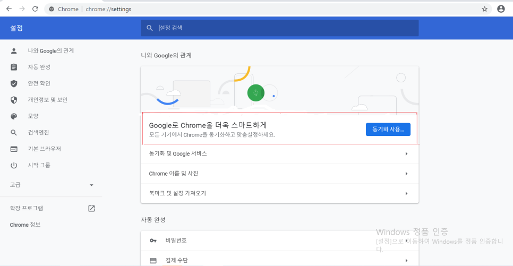Select 시작 그룹 in sidebar
The height and width of the screenshot is (266, 513).
39,165
